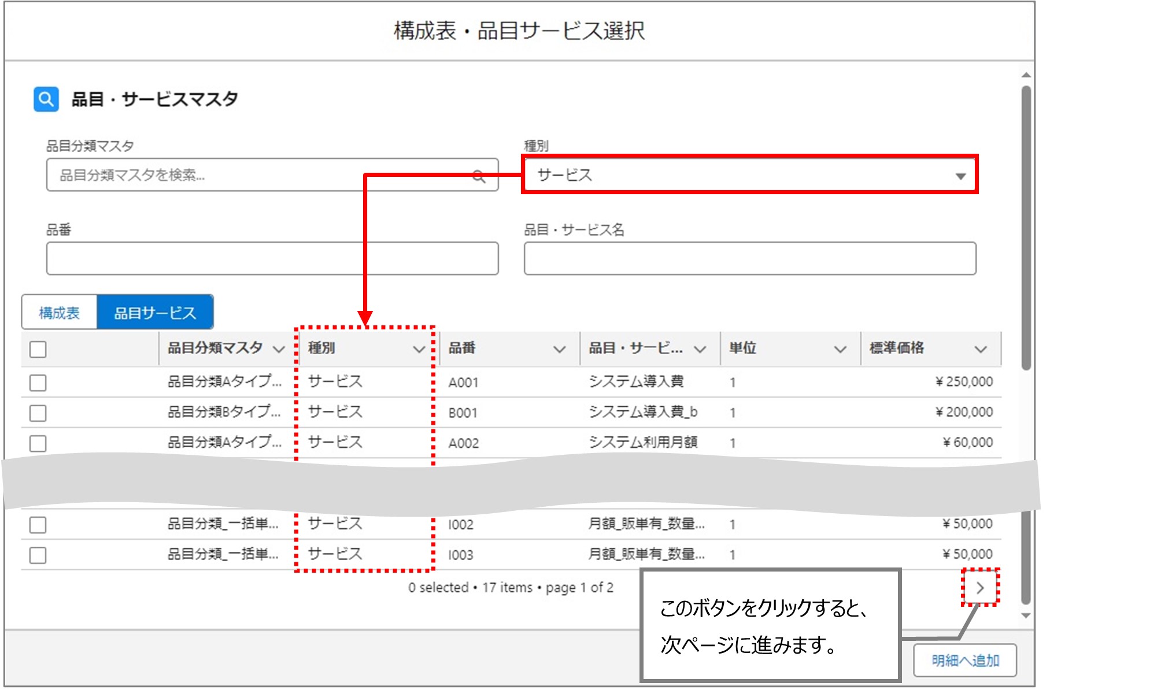Go to next page with the arrow
Screen dimensions: 1172x690
coord(980,588)
